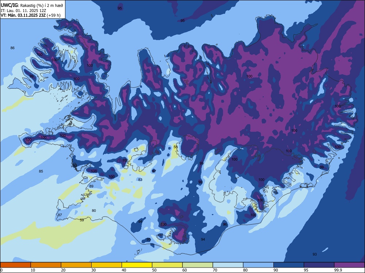Click the '83' humidity value on map

click(x=140, y=180)
